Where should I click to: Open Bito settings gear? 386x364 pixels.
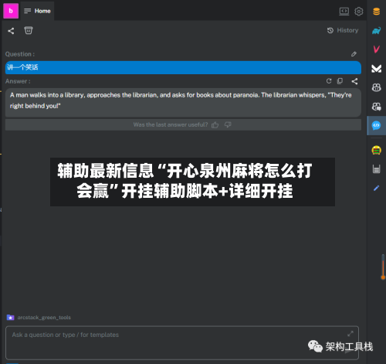click(358, 11)
